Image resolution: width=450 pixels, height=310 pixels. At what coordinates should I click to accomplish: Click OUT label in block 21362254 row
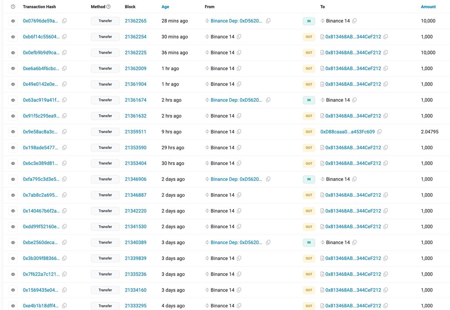(x=309, y=37)
